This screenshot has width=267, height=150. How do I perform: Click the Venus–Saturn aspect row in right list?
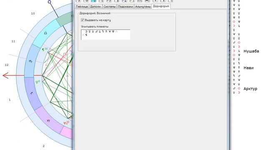pos(237,63)
